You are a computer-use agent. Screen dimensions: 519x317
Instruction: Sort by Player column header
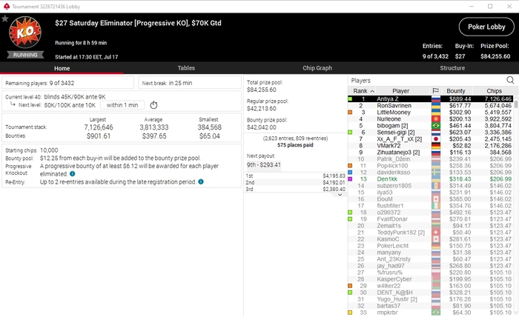[401, 91]
